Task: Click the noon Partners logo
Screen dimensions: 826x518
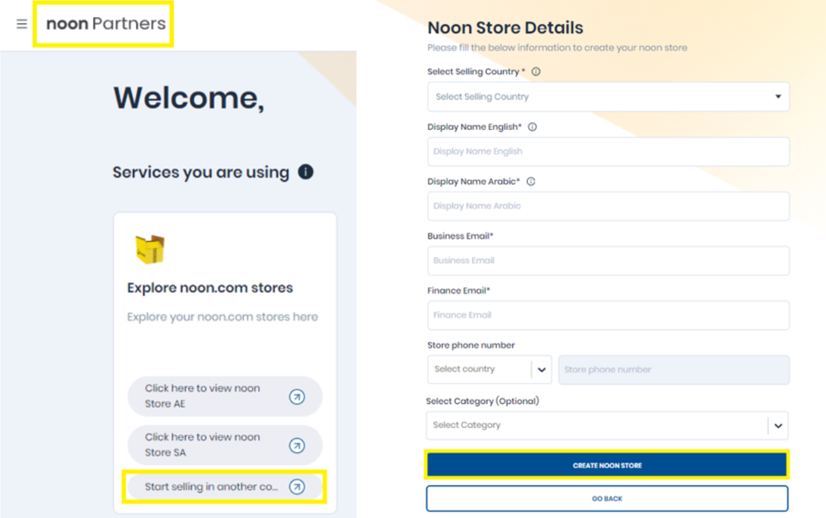Action: point(106,24)
